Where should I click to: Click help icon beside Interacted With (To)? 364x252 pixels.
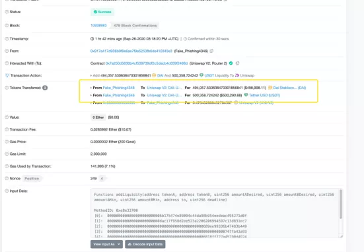7,63
